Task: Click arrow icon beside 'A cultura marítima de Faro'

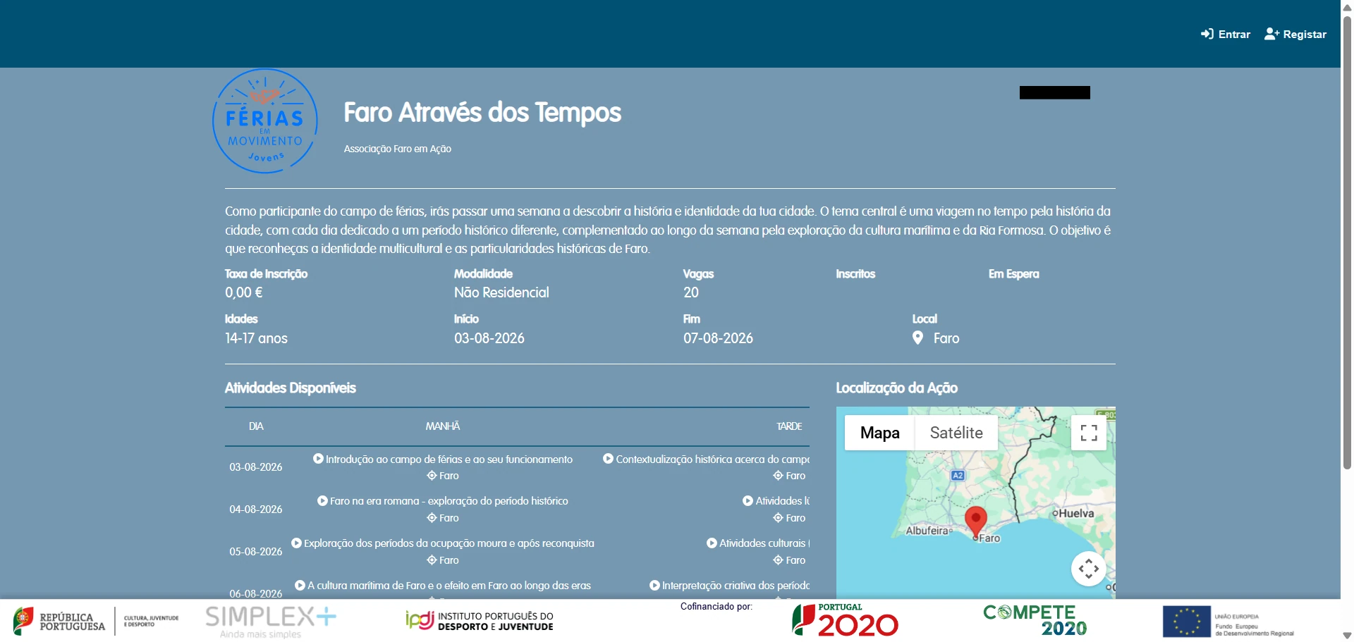Action: point(300,585)
